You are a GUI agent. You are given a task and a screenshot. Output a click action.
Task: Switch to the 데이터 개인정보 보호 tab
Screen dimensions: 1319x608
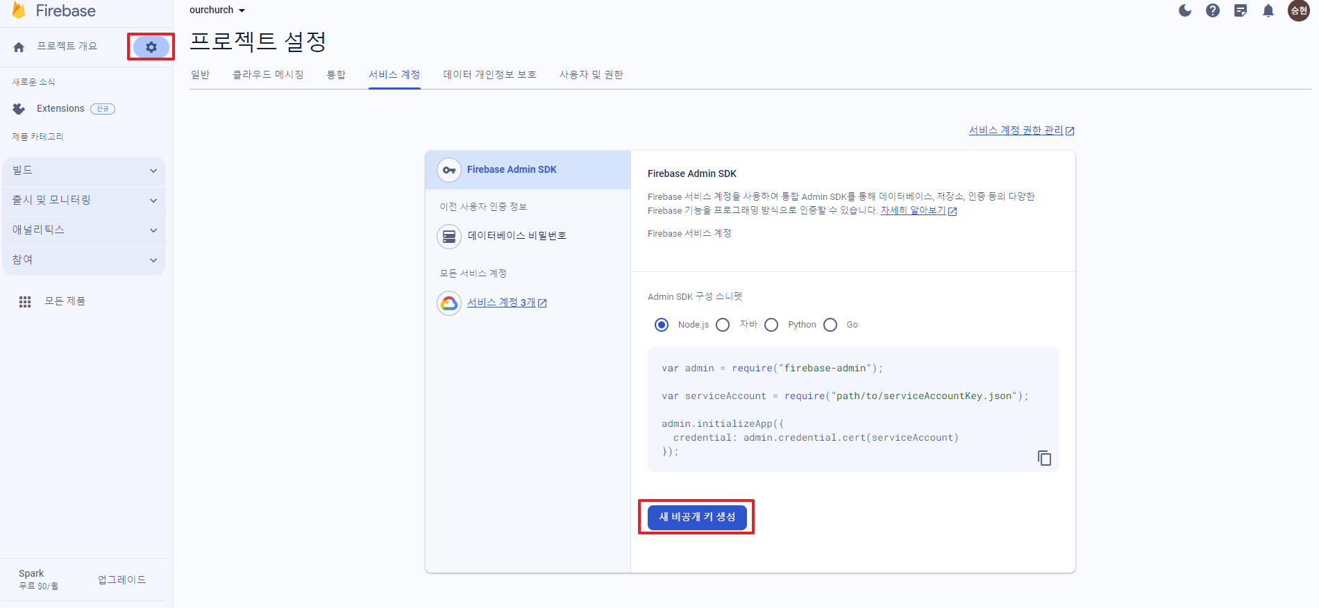click(x=490, y=75)
